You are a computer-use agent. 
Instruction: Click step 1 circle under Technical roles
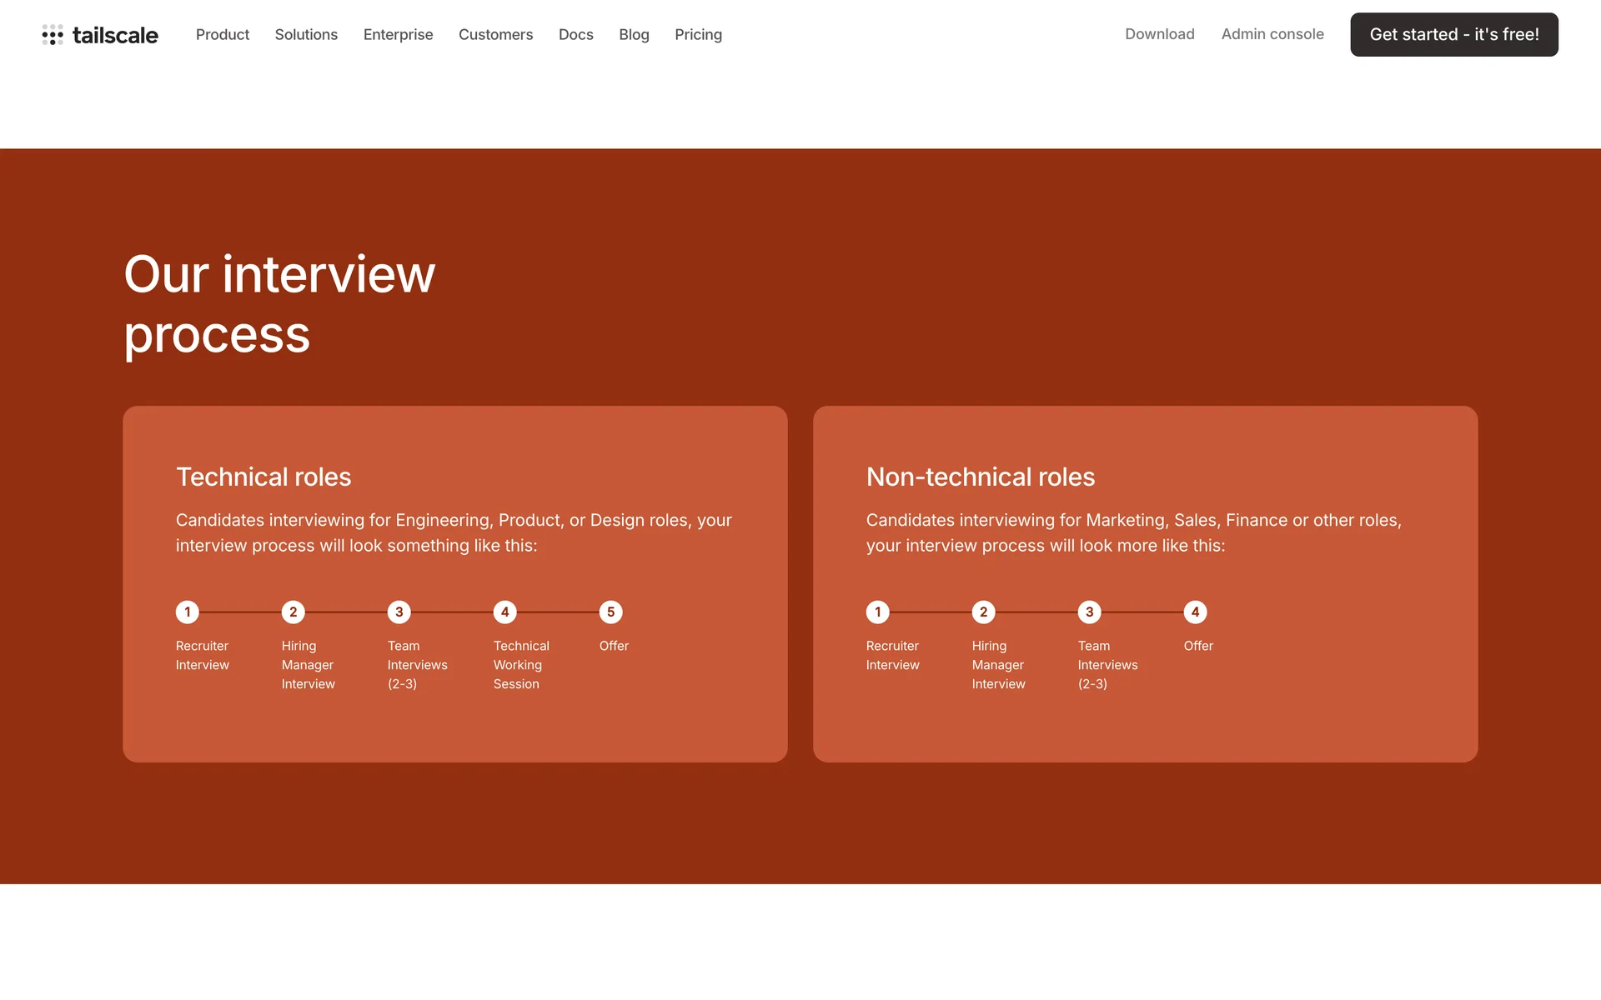pyautogui.click(x=188, y=612)
